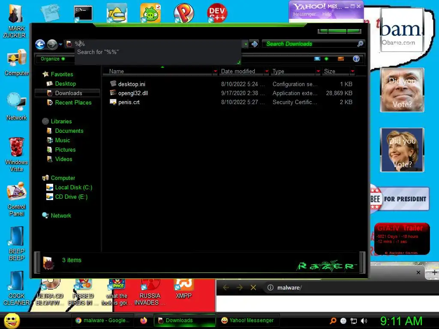This screenshot has width=439, height=329.
Task: Click the Network desktop icon
Action: [17, 106]
